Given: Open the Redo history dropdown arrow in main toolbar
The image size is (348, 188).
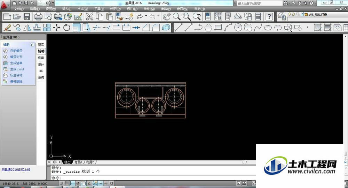Looking at the screenshot, I should tap(146, 16).
